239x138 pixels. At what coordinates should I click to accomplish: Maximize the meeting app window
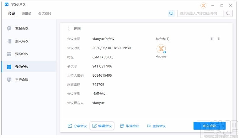[222, 6]
